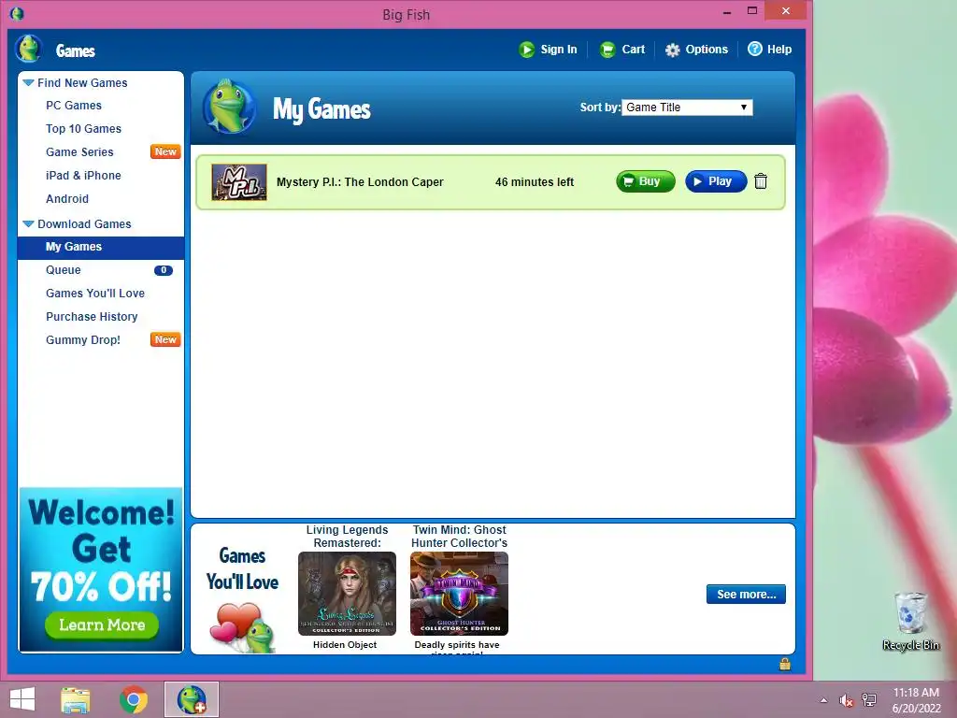This screenshot has width=957, height=718.
Task: Click the hearts and fish Games You'll Love icon
Action: click(242, 627)
